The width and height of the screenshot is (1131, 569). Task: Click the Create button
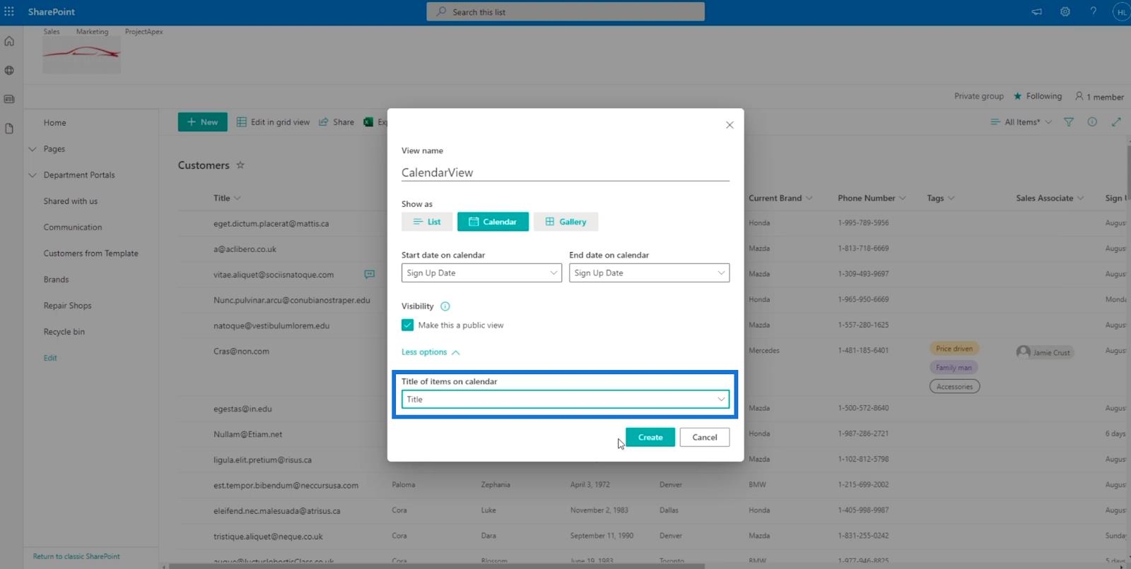tap(650, 437)
